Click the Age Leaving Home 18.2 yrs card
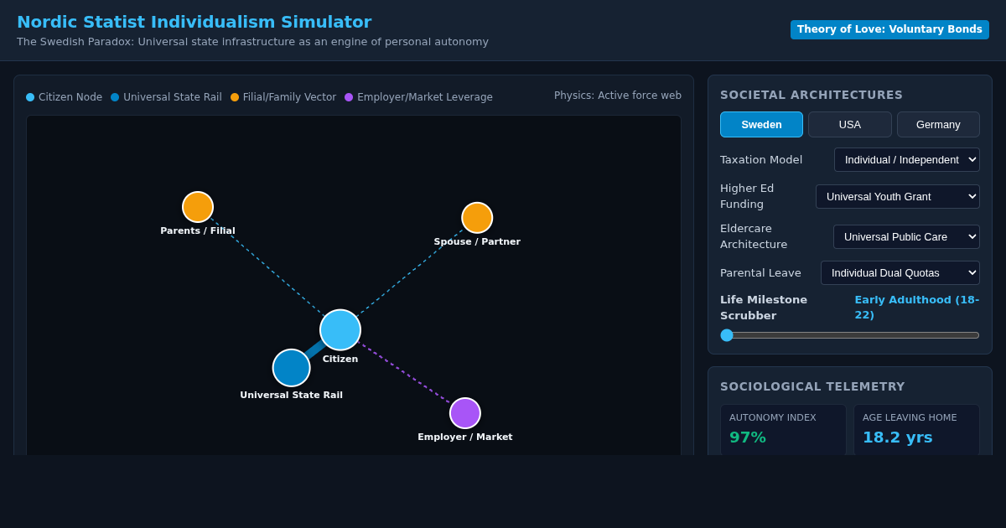 point(917,430)
